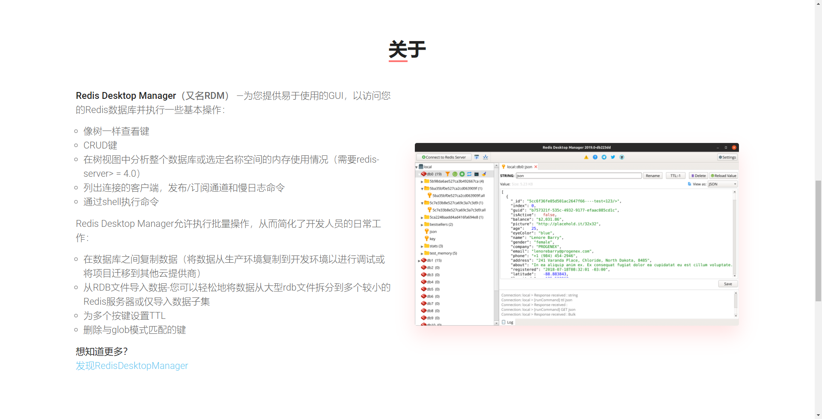
Task: Click the Delete key button
Action: coord(698,176)
